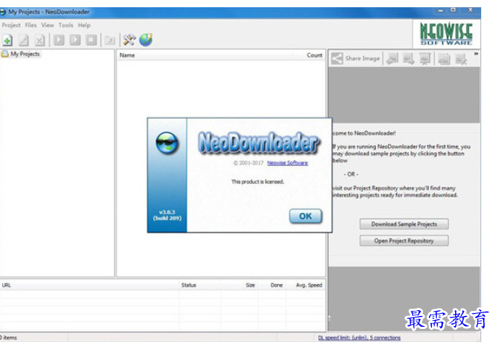Open the View menu
Screen dimensions: 495x342
click(48, 25)
